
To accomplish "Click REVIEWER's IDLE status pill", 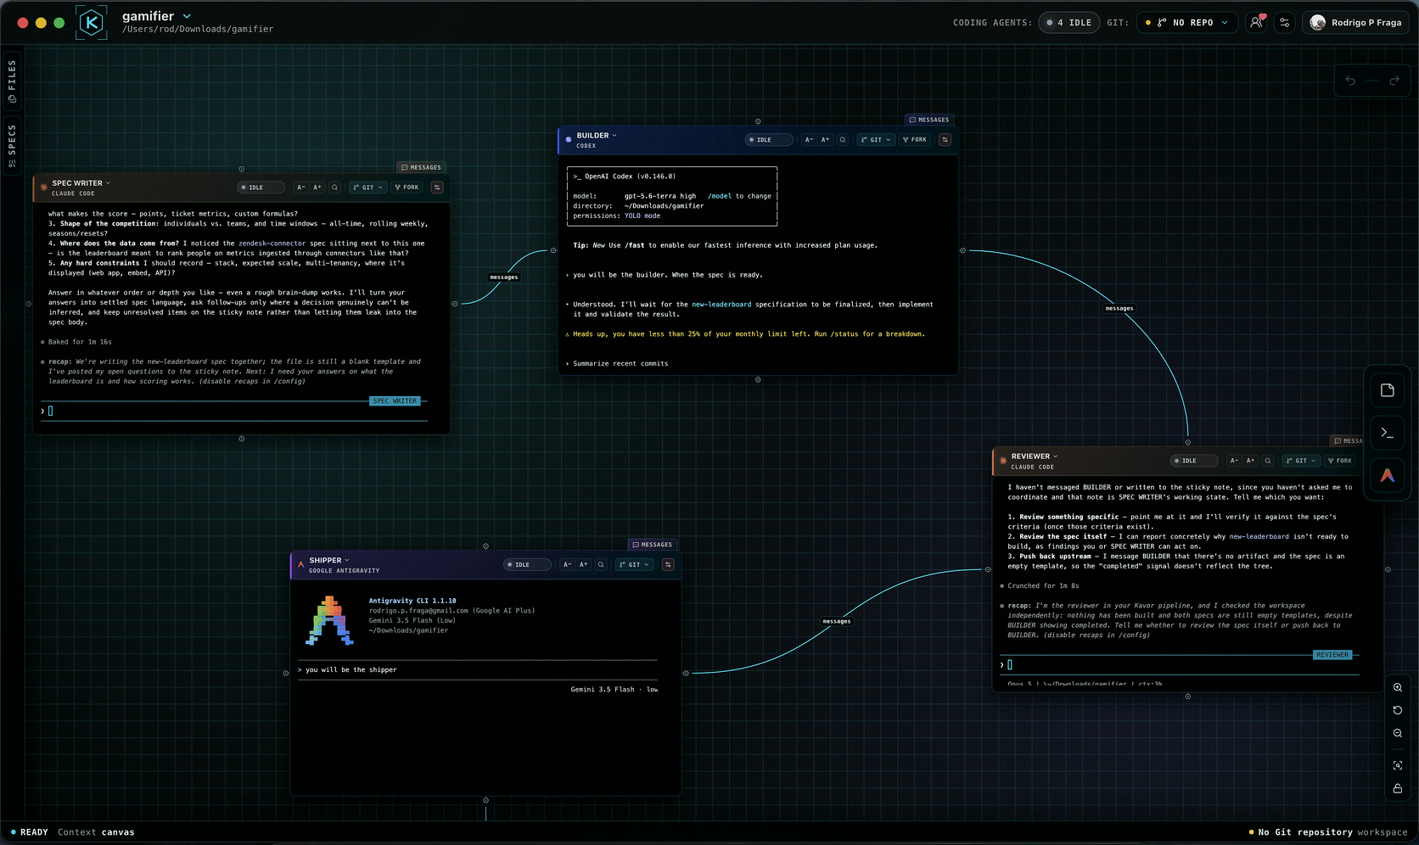I will (1194, 461).
